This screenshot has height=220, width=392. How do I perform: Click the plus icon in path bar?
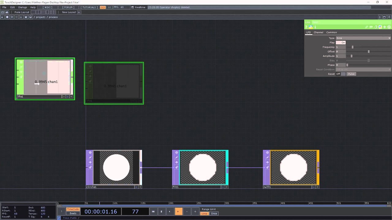pyautogui.click(x=21, y=17)
